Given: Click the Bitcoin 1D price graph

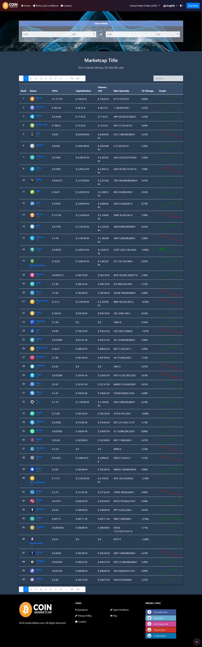Looking at the screenshot, I should pyautogui.click(x=170, y=99).
